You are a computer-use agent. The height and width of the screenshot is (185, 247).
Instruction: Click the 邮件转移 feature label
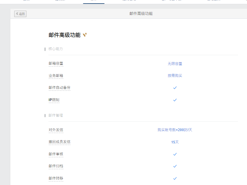(x=56, y=178)
